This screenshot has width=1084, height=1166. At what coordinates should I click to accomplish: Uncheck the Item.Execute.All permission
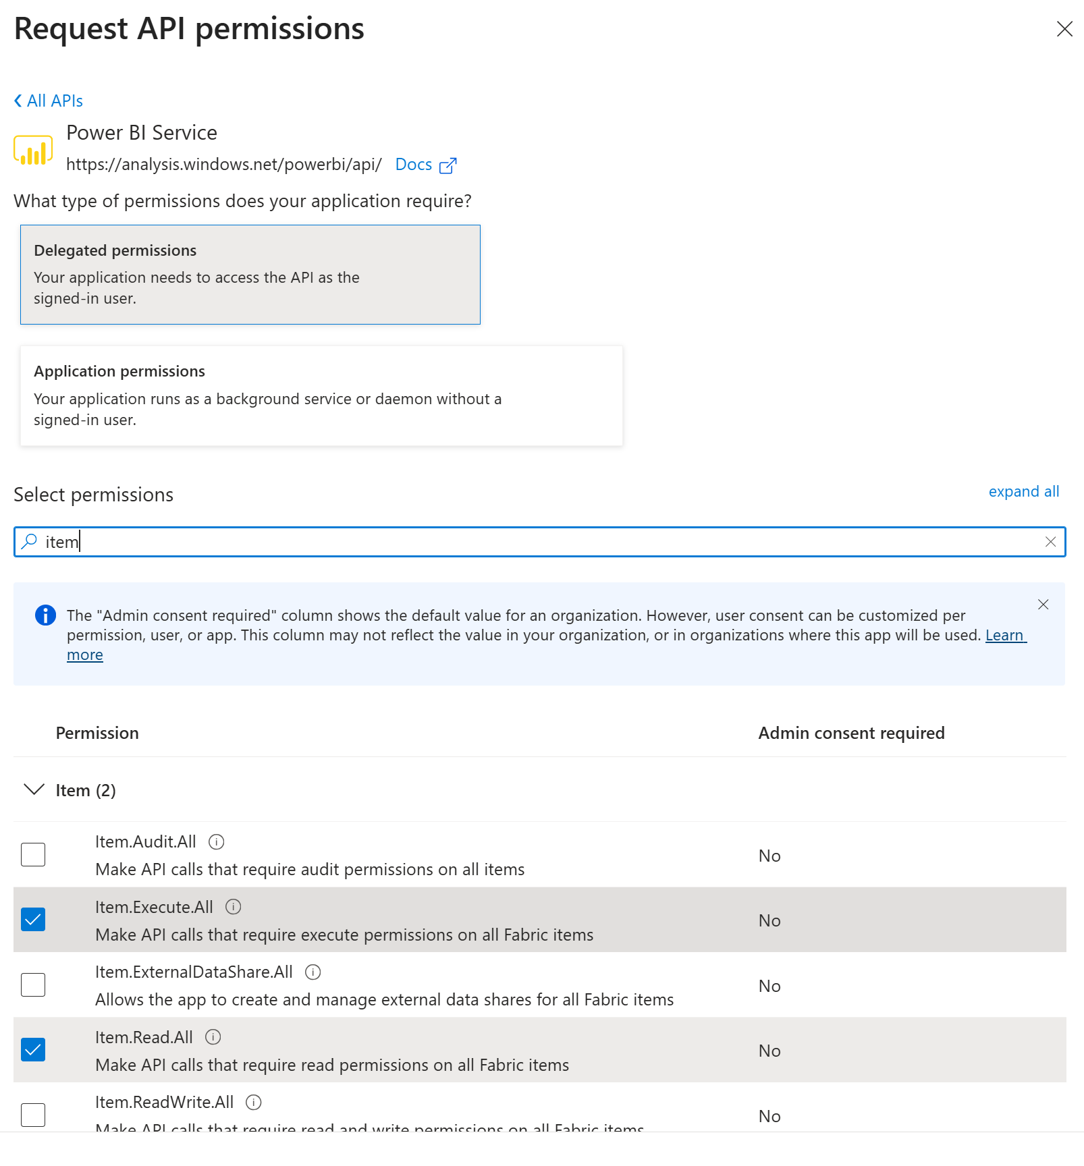(x=33, y=920)
